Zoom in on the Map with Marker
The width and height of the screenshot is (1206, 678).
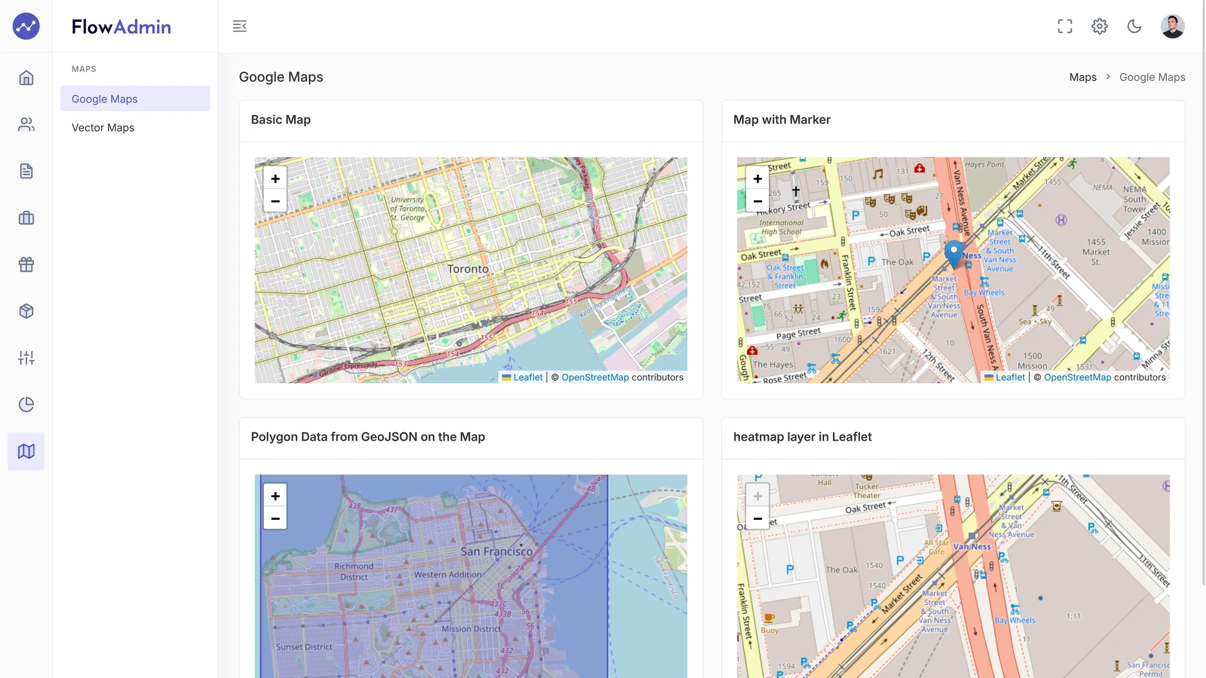point(758,179)
